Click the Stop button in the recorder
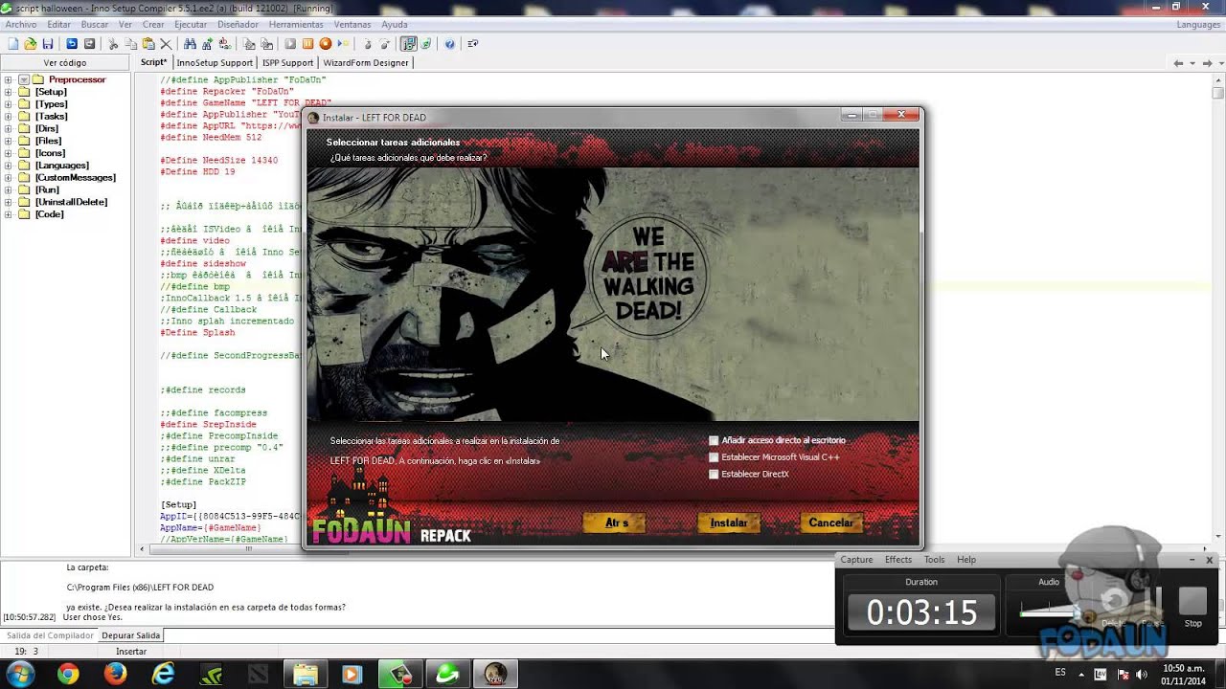 point(1192,609)
